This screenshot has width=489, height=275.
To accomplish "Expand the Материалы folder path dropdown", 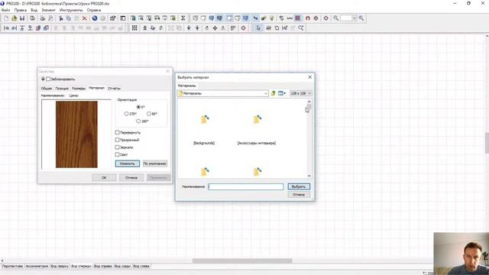I will pyautogui.click(x=266, y=93).
